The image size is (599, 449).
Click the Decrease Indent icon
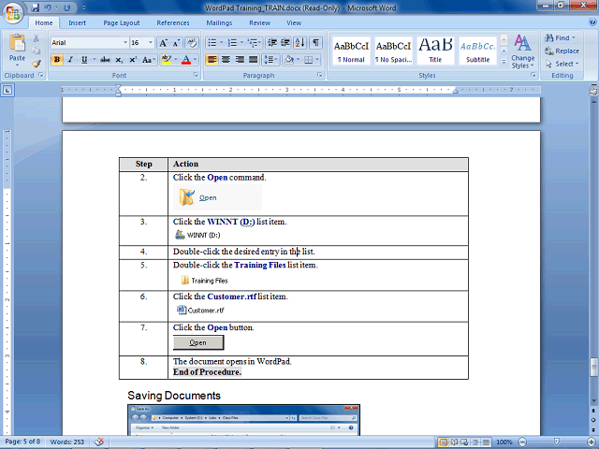coord(272,43)
